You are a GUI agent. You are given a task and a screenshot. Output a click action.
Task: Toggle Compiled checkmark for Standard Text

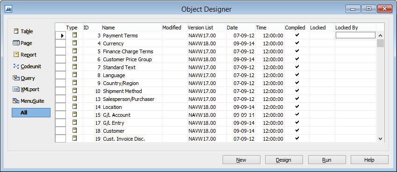pyautogui.click(x=297, y=67)
